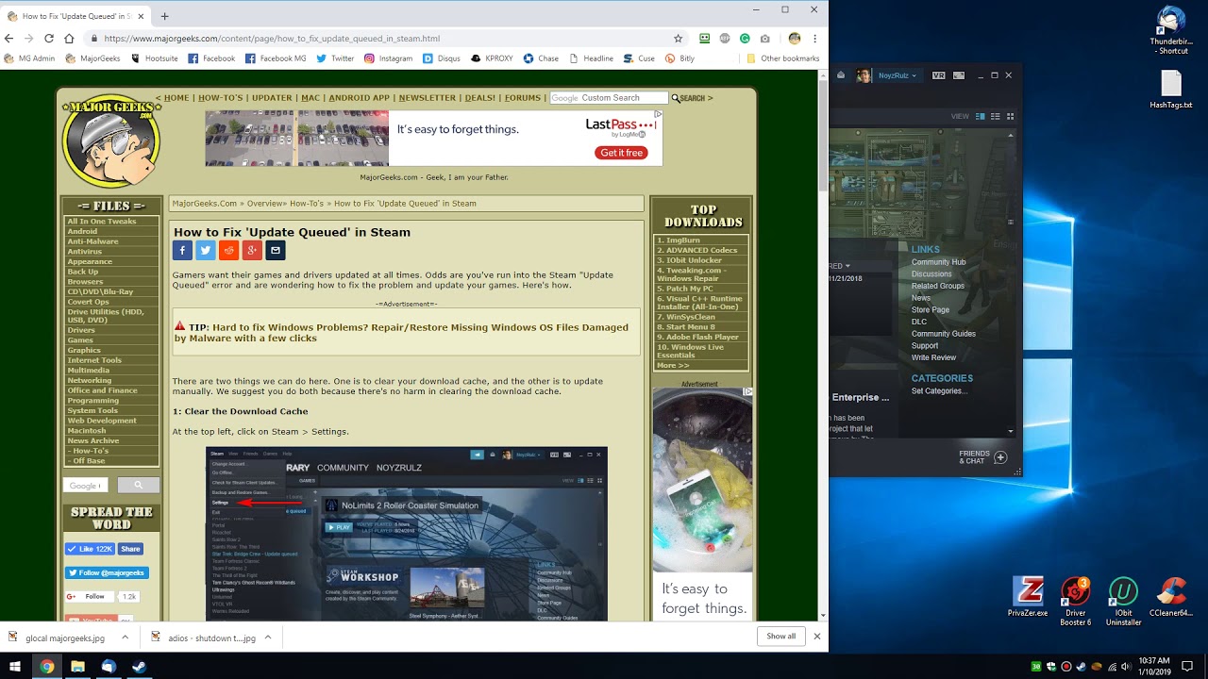1208x679 pixels.
Task: Click the Steam screenshot image in article
Action: [407, 534]
